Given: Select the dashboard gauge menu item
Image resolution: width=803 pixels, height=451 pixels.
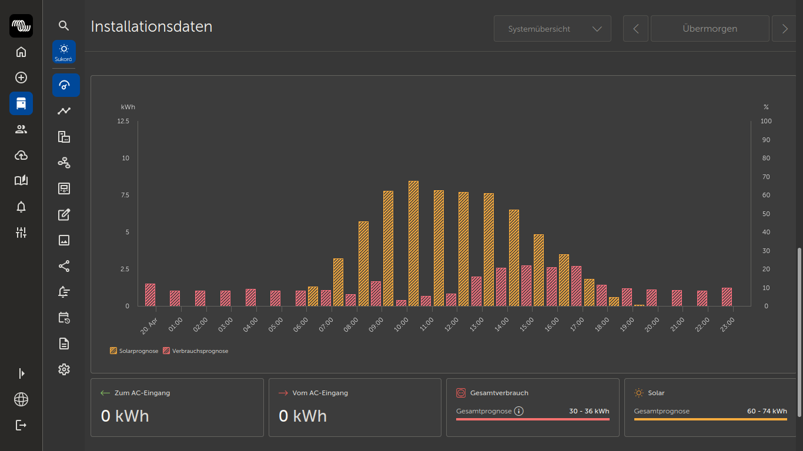Looking at the screenshot, I should pos(65,85).
